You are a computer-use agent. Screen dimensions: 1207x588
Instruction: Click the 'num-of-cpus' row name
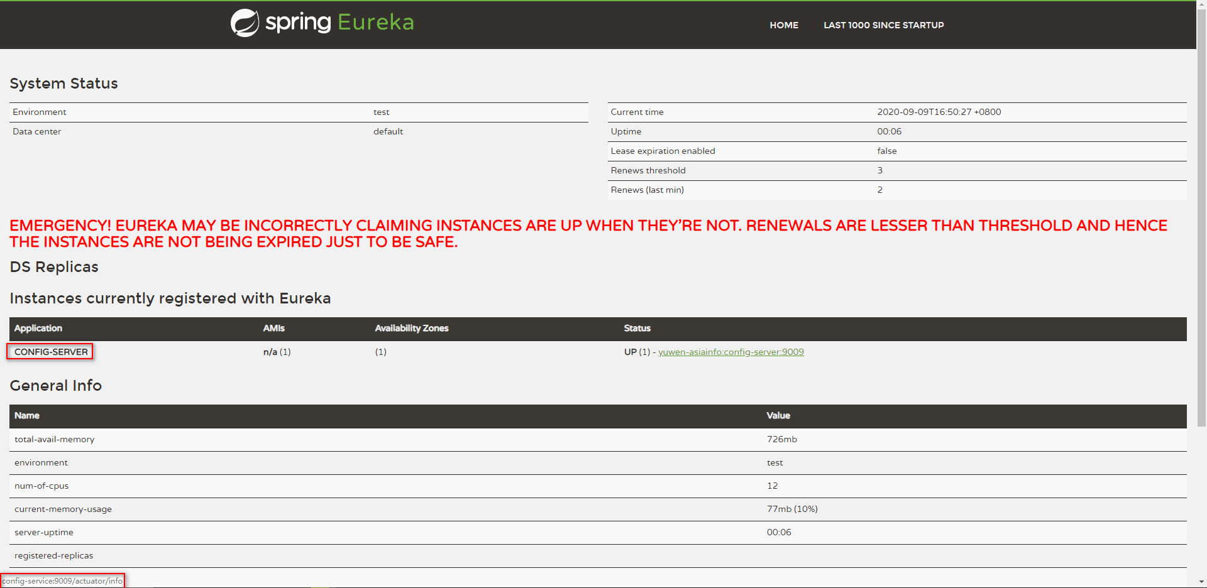41,486
